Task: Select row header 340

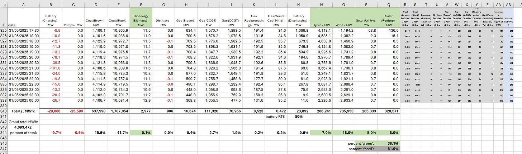Action: (4, 112)
